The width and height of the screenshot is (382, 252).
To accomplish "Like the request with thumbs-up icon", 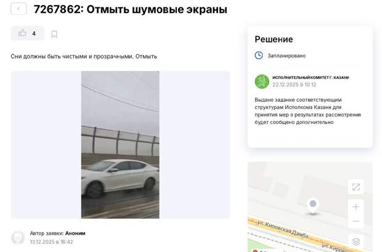I will coord(22,33).
